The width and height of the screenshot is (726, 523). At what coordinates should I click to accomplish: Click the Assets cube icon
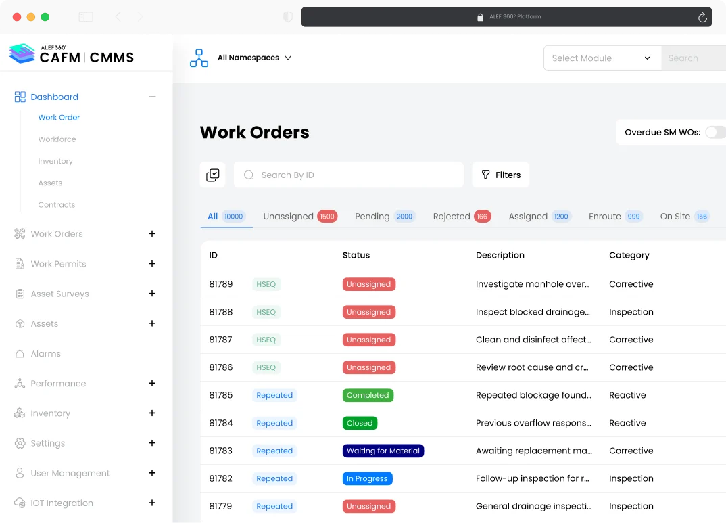pyautogui.click(x=20, y=324)
